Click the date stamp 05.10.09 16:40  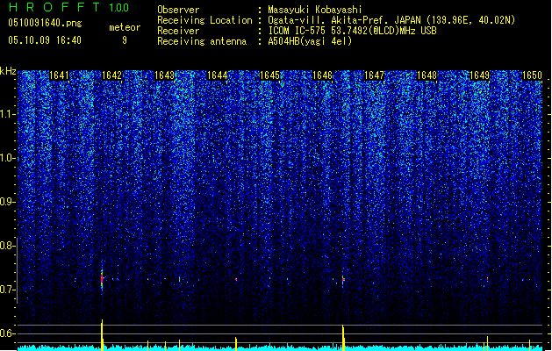tap(45, 40)
